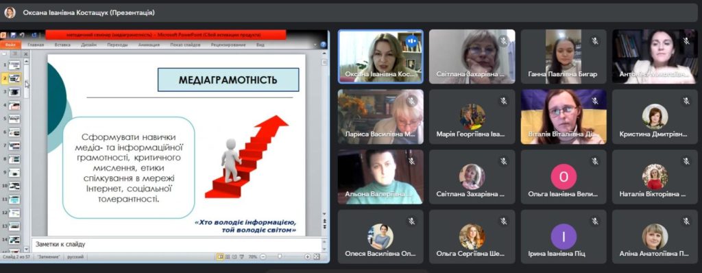Screen dimensions: 702x273
Task: Click muted mic icon on Олеся Василівна tile
Action: click(x=411, y=221)
